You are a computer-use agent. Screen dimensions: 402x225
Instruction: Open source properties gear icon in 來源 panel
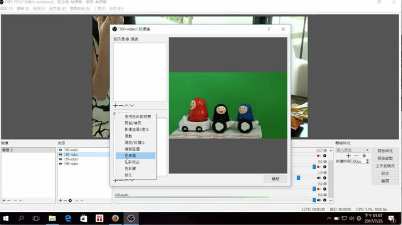pyautogui.click(x=70, y=200)
